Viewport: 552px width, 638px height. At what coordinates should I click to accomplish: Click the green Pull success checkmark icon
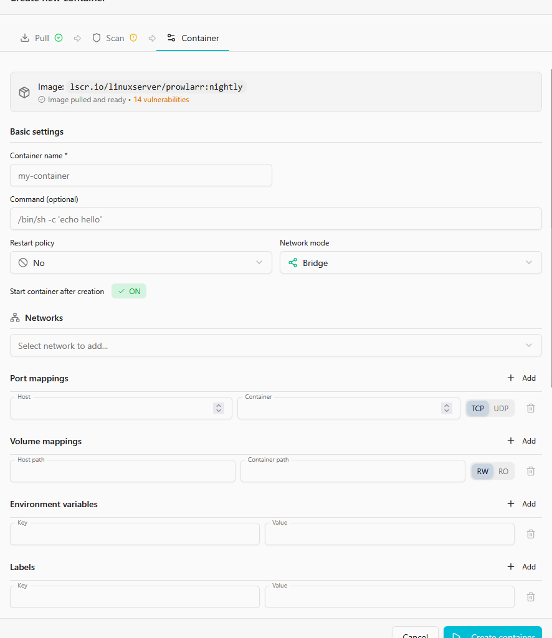(59, 38)
